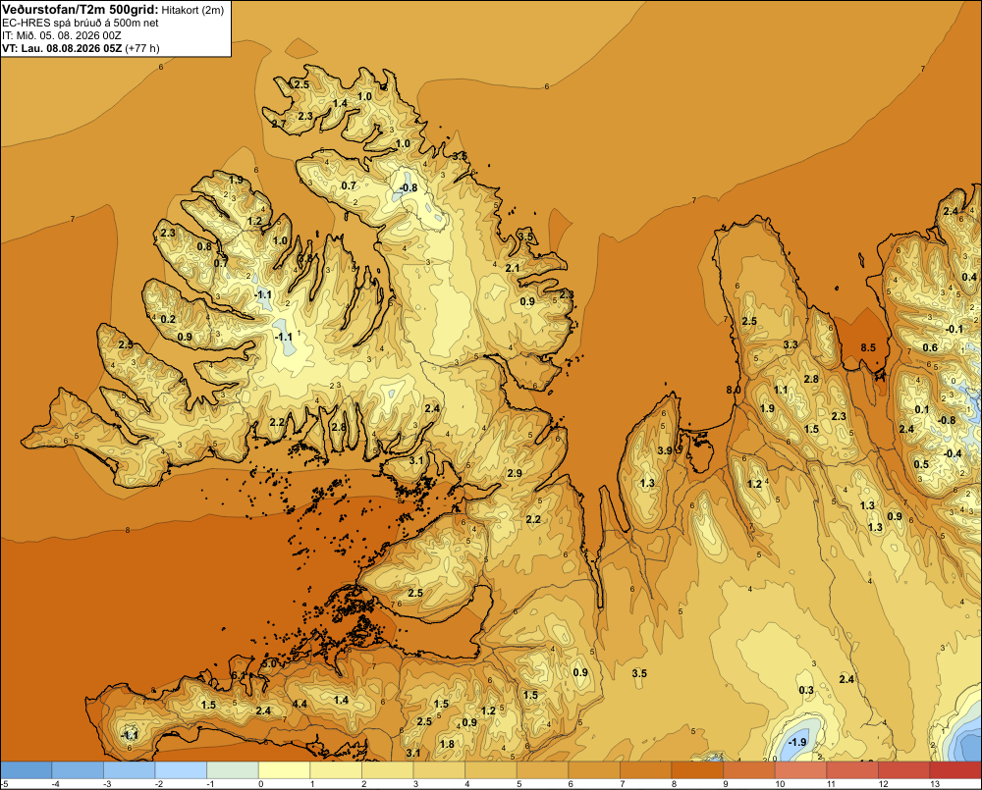The width and height of the screenshot is (982, 790).
Task: Click the 8.0 temperature label by the fjord
Action: tap(734, 390)
